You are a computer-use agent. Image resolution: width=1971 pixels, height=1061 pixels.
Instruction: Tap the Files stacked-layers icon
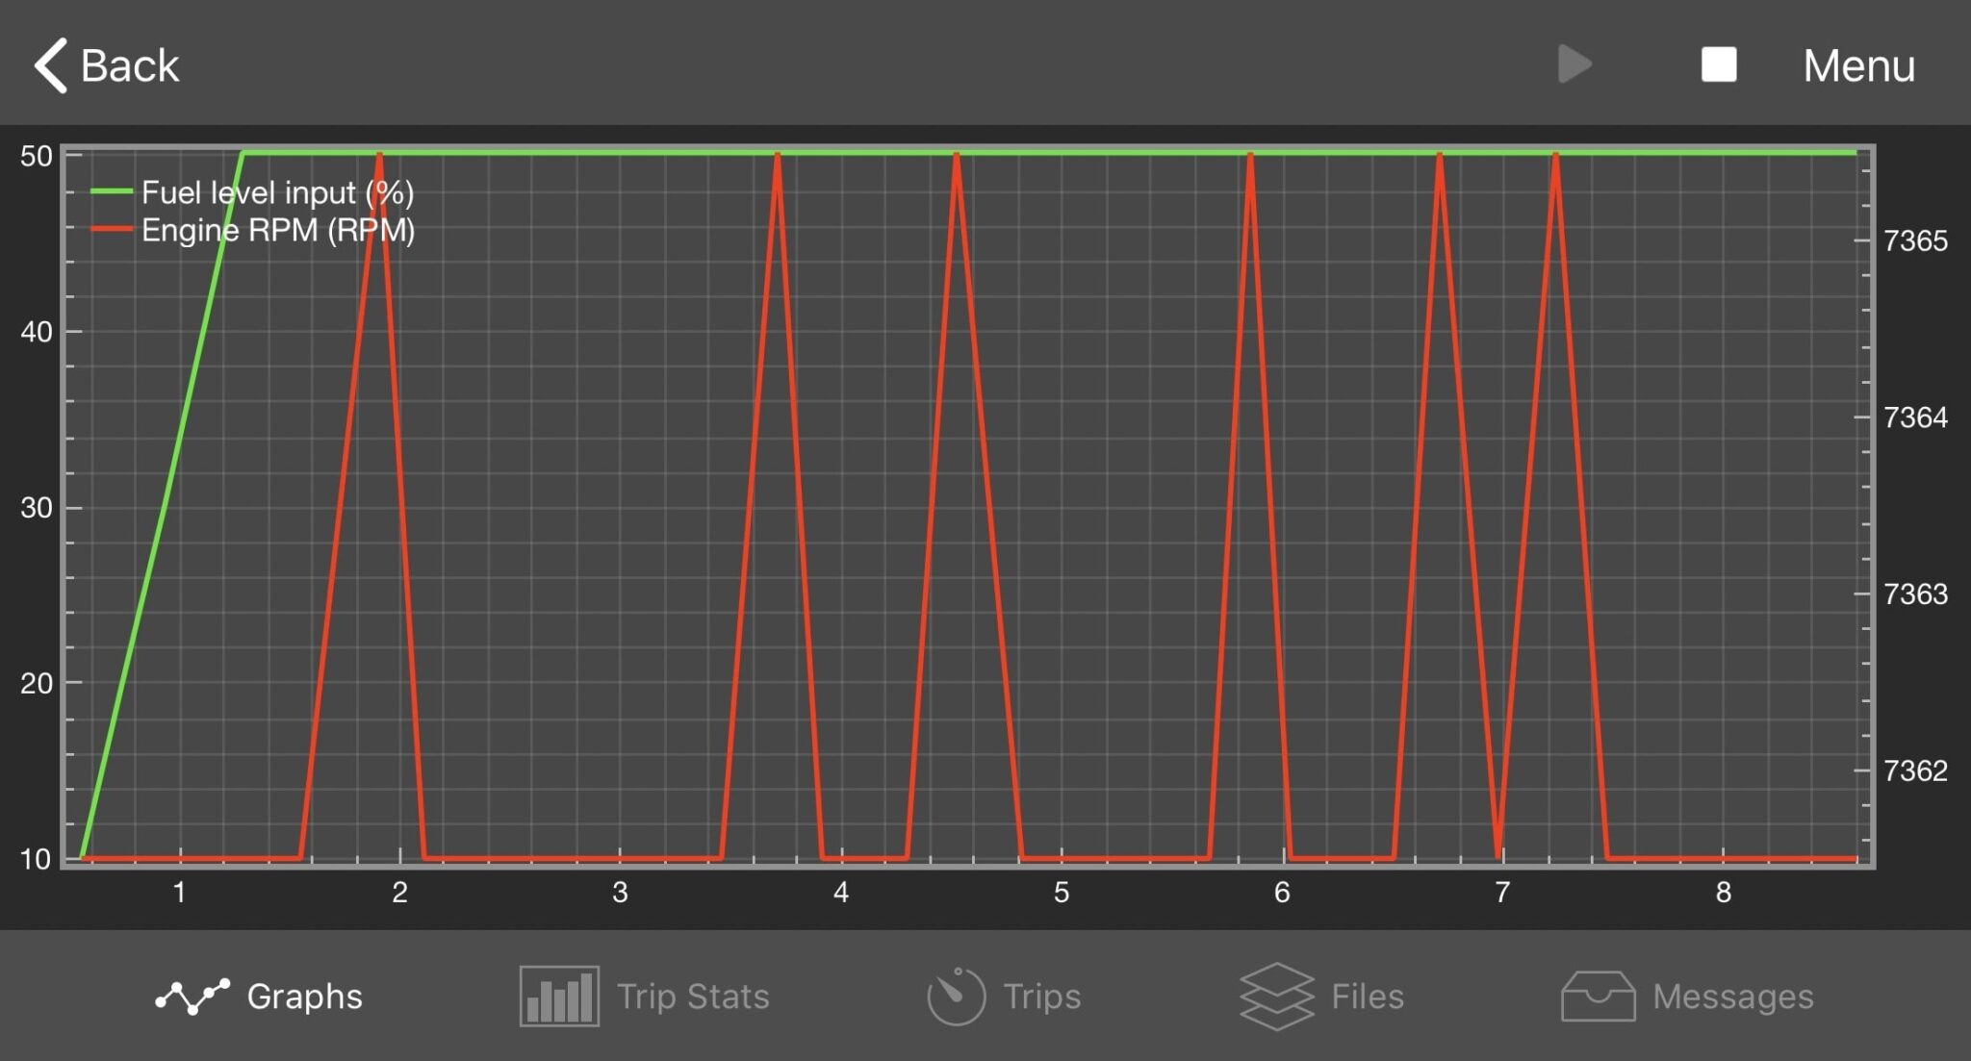pos(1276,997)
